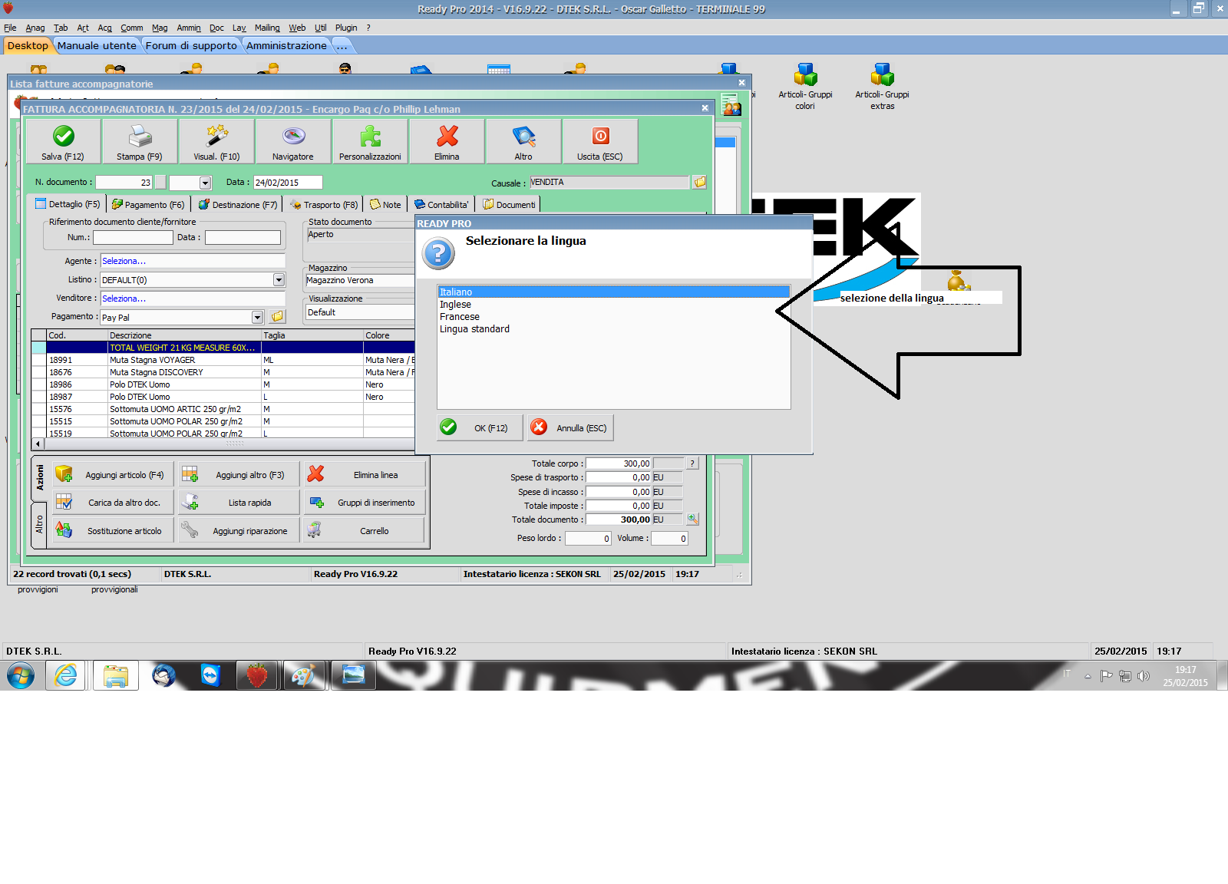Click the Stampa (F9) printer icon
This screenshot has width=1228, height=884.
140,136
